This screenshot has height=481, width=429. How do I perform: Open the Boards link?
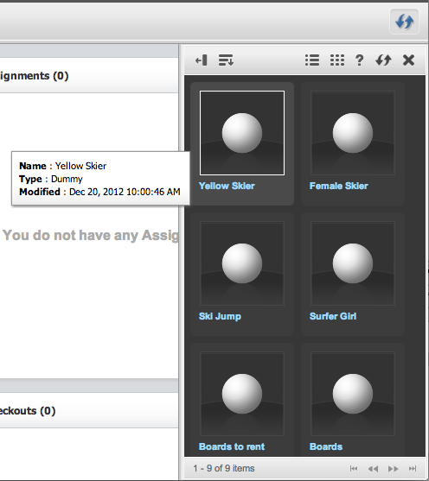(326, 446)
